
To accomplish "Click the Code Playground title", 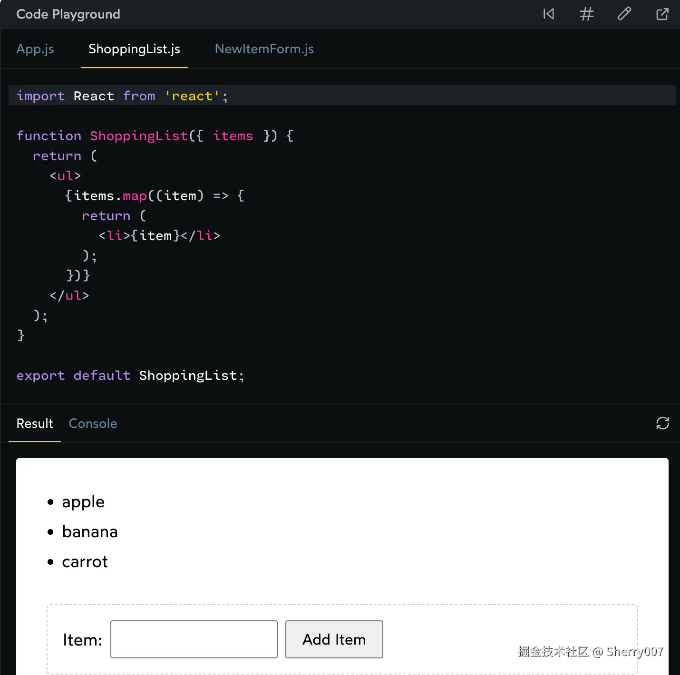I will 68,14.
